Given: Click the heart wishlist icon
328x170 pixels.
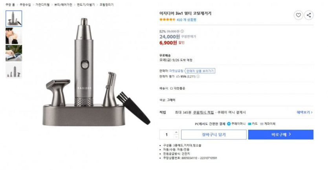Looking at the screenshot, I should click(x=298, y=15).
